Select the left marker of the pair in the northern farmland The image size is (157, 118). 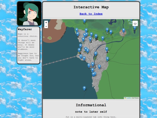(x=107, y=30)
